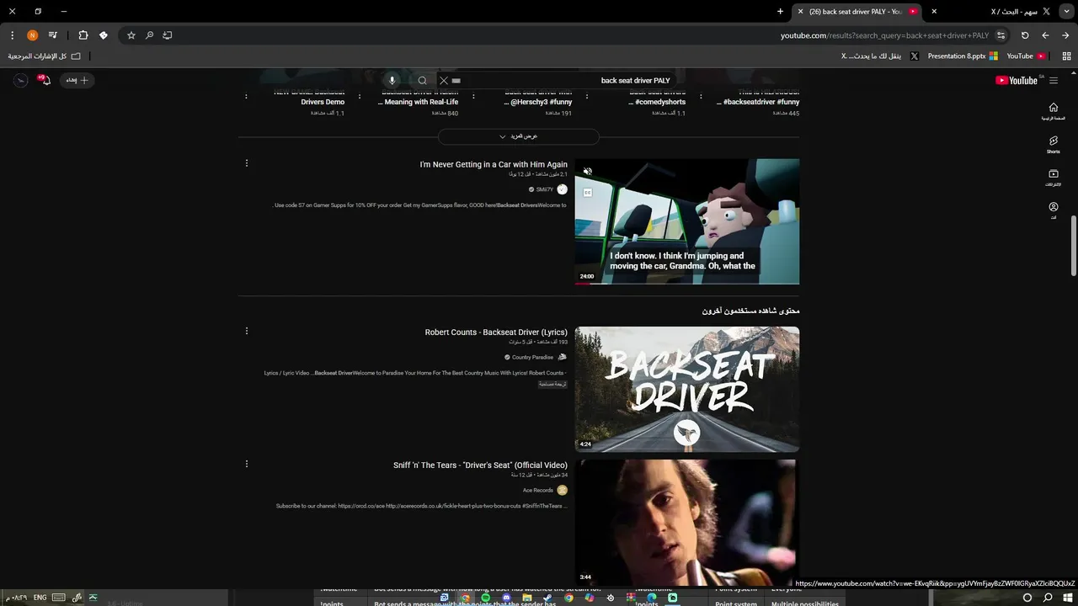Click the Create plus button
The height and width of the screenshot is (606, 1078).
coord(77,80)
